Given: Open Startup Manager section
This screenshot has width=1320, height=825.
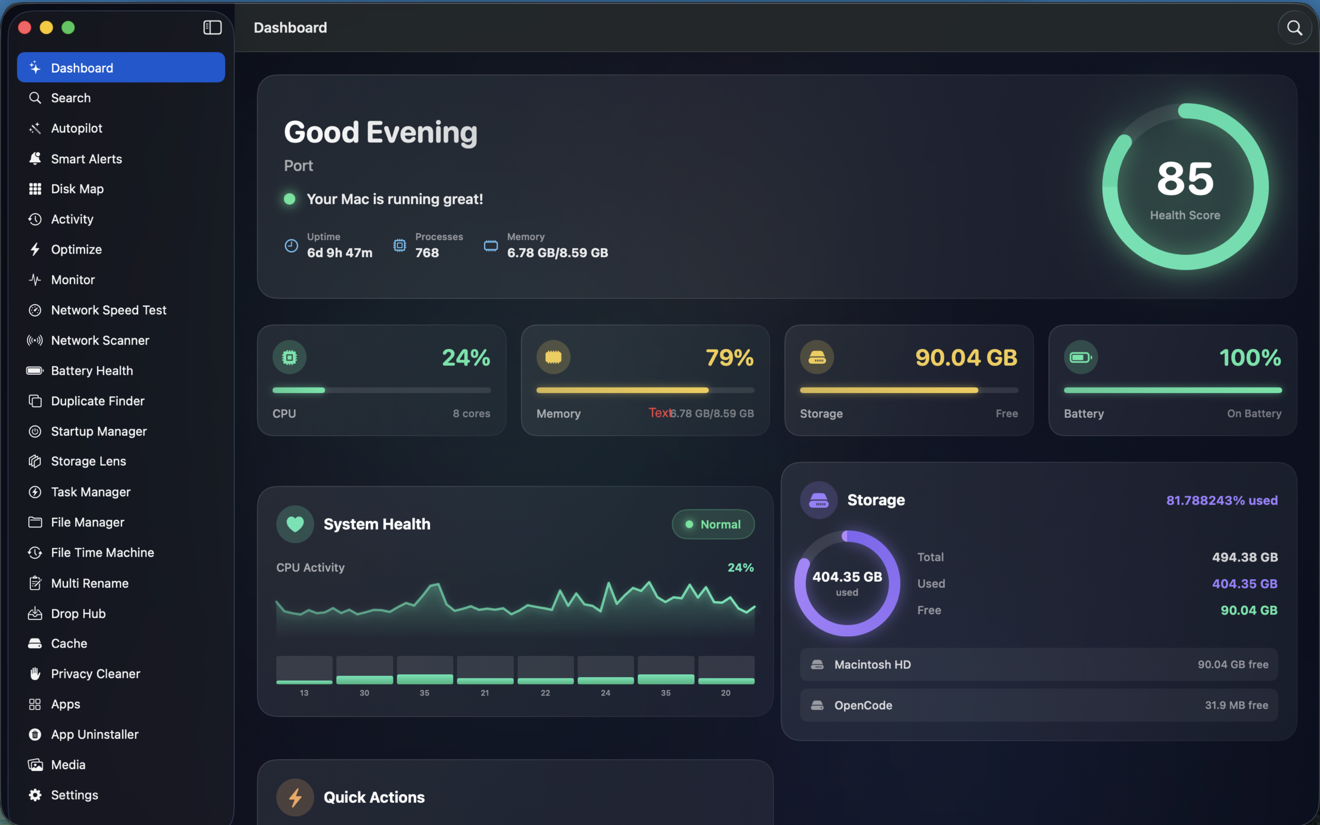Looking at the screenshot, I should pyautogui.click(x=121, y=432).
